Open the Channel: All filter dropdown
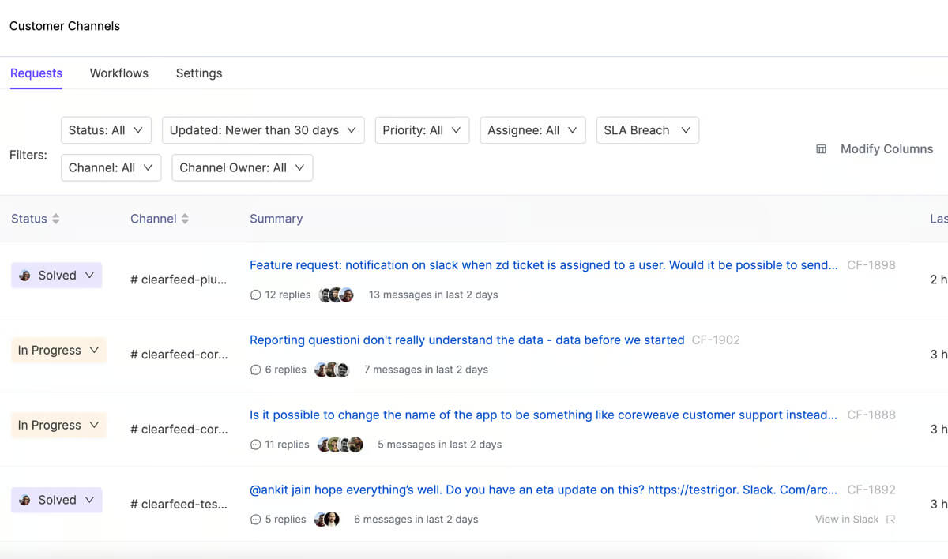The height and width of the screenshot is (559, 948). (x=111, y=167)
